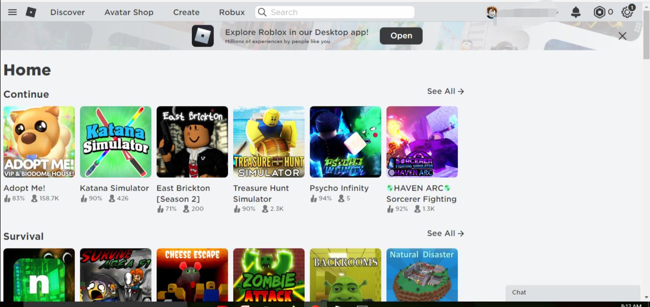
Task: Open the Treasure Hunt Simulator thumbnail
Action: (269, 142)
